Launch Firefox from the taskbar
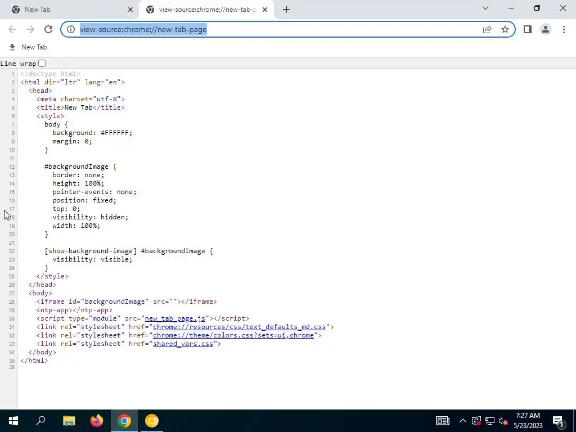Screen dimensions: 576x432 tap(97, 421)
